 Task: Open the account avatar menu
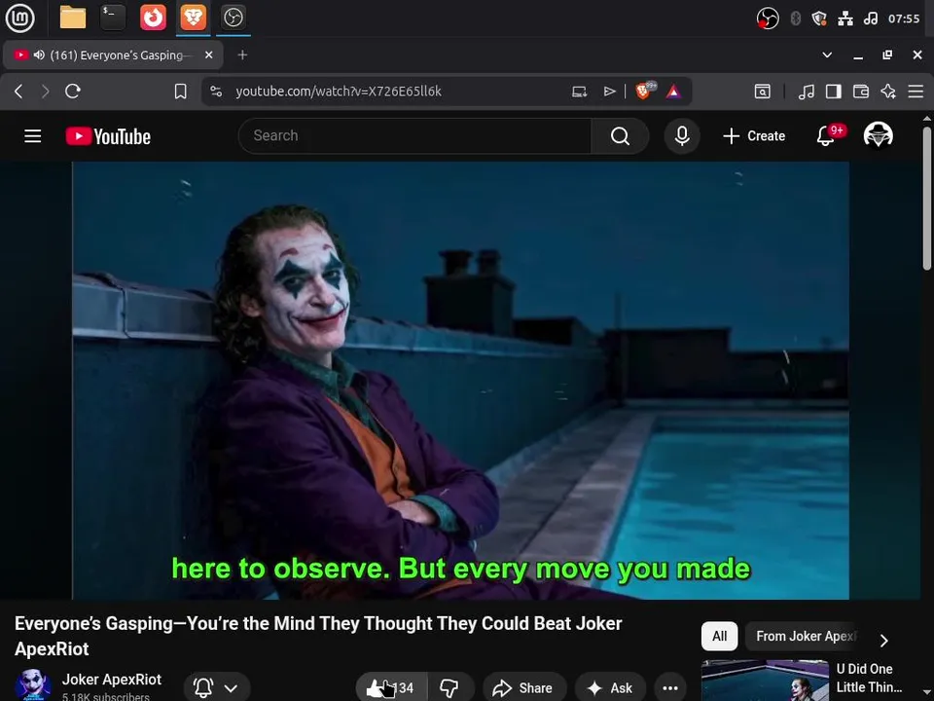click(878, 135)
